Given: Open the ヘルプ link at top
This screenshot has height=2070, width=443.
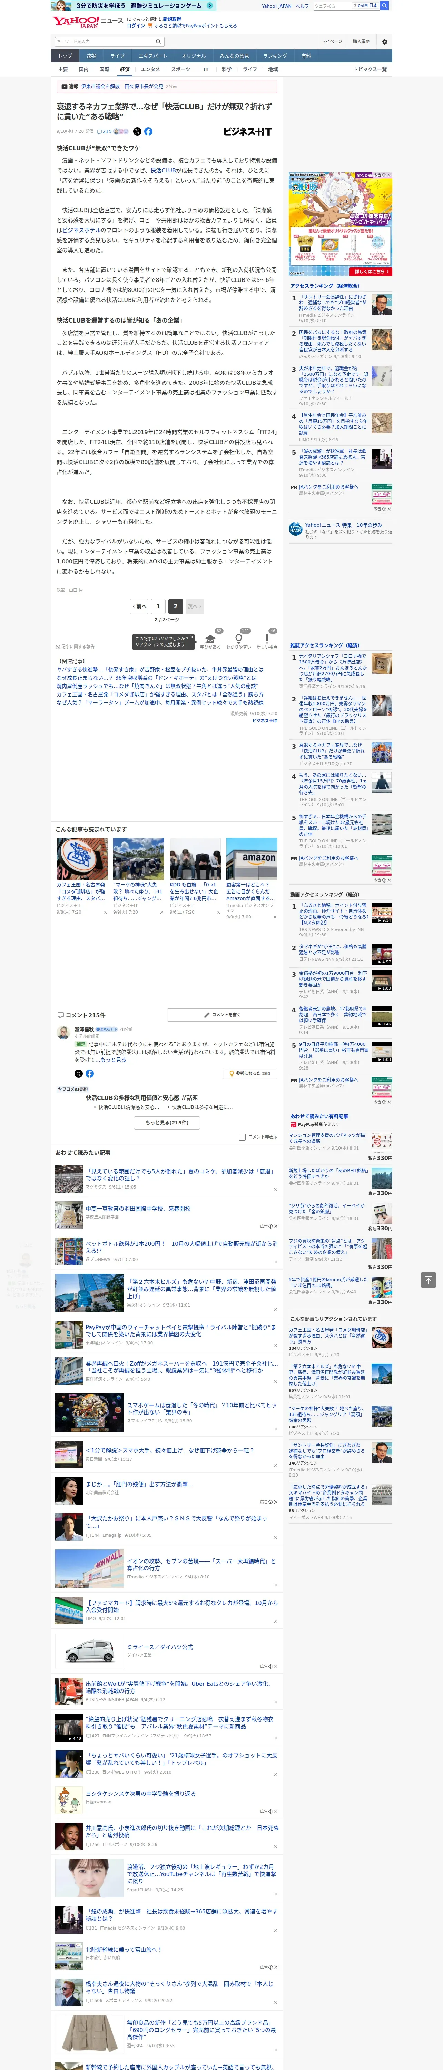Looking at the screenshot, I should 302,6.
